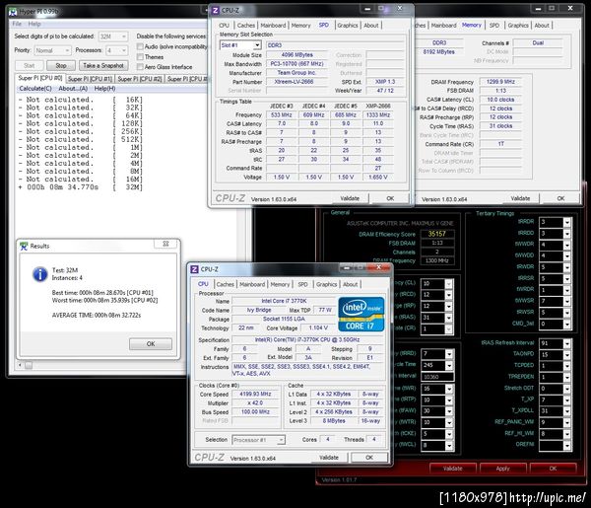
Task: Click the 32M result line 08m 34.770s
Action: (81, 187)
